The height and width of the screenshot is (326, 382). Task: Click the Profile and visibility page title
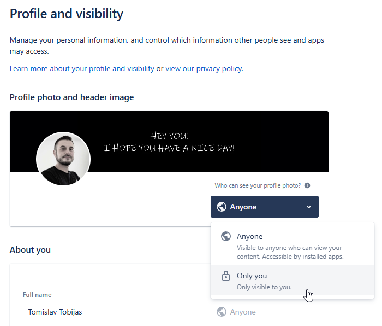tap(67, 14)
